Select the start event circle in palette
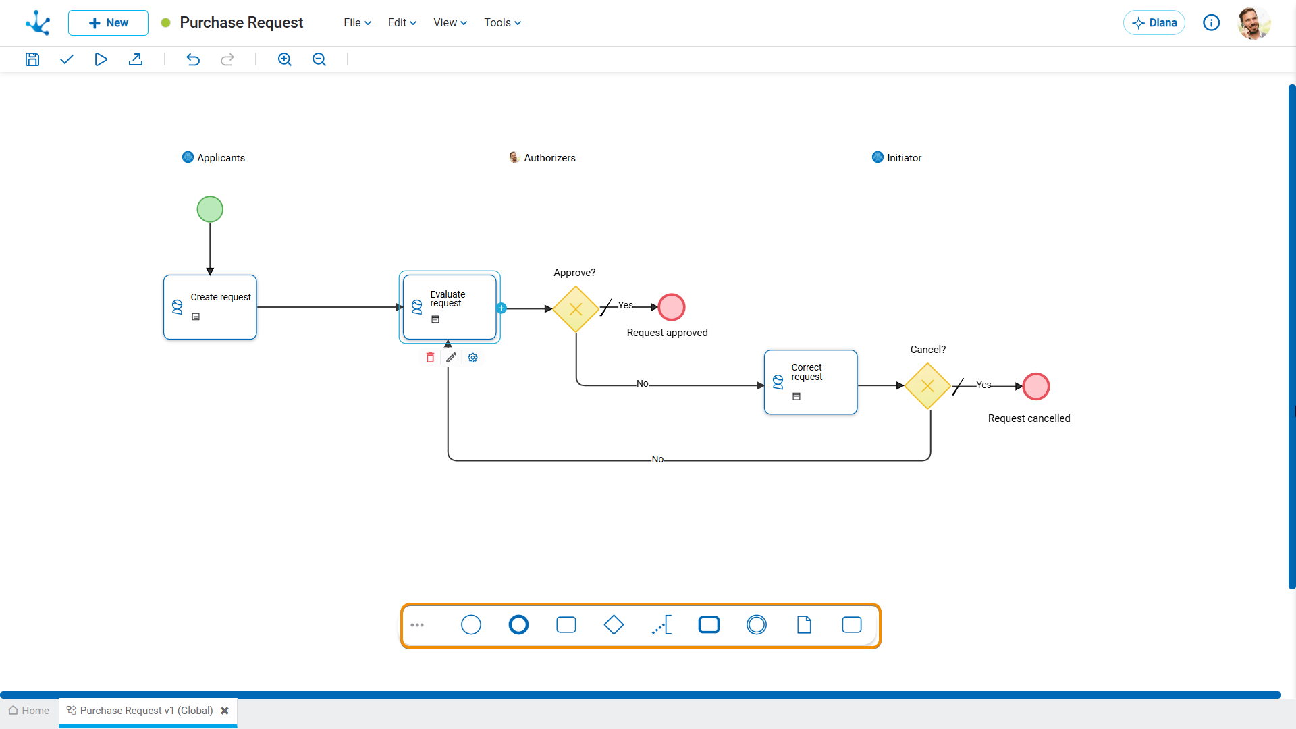The height and width of the screenshot is (729, 1296). (x=471, y=625)
